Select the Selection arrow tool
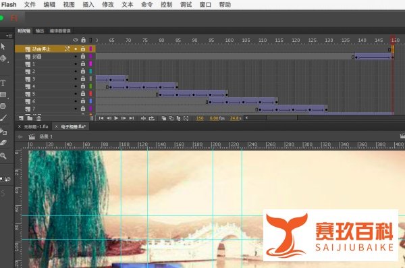This screenshot has height=268, width=405. 3,47
